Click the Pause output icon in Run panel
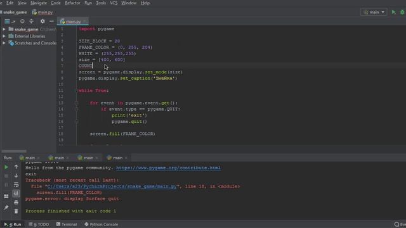Screen dimensions: 406x228 pyautogui.click(x=6, y=185)
